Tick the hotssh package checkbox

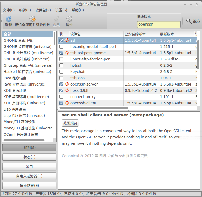[61, 65]
